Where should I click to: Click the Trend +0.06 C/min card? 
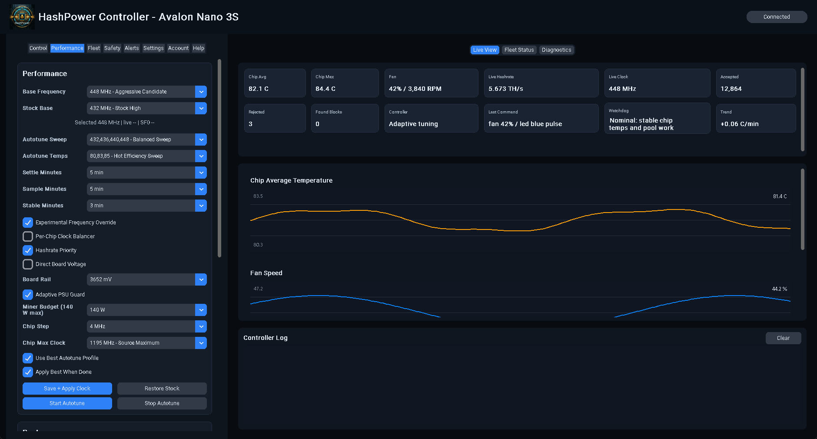(x=756, y=118)
